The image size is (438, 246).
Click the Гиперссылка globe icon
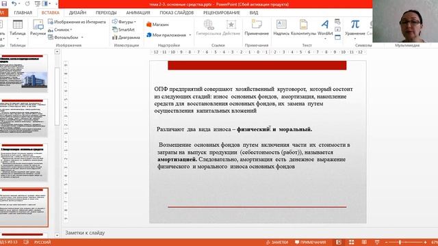(x=209, y=27)
